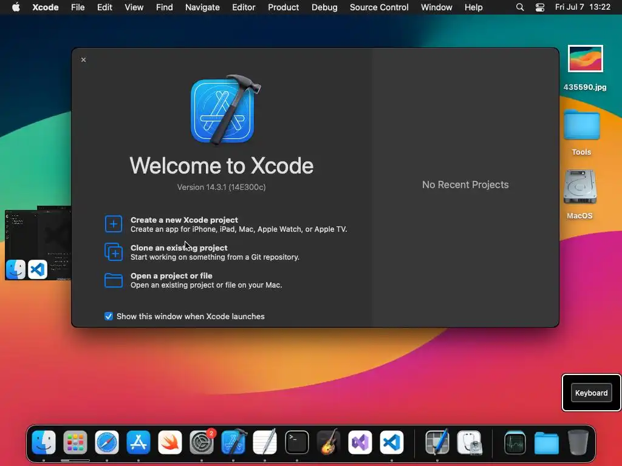Screen dimensions: 622x466
Task: Click the date and time in menu bar
Action: [x=583, y=7]
